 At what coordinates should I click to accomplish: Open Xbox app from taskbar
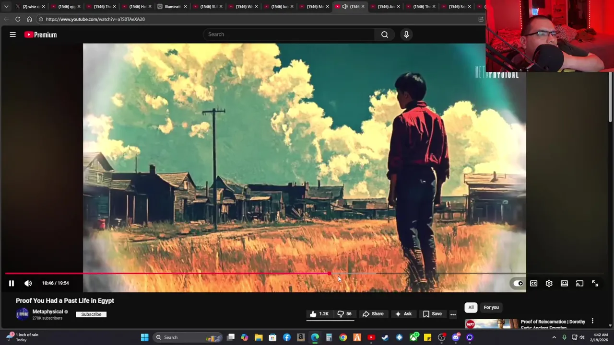pos(413,337)
